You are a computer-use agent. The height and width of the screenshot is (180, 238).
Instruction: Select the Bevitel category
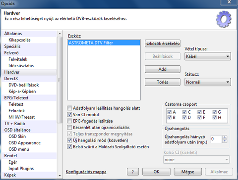(x=29, y=156)
